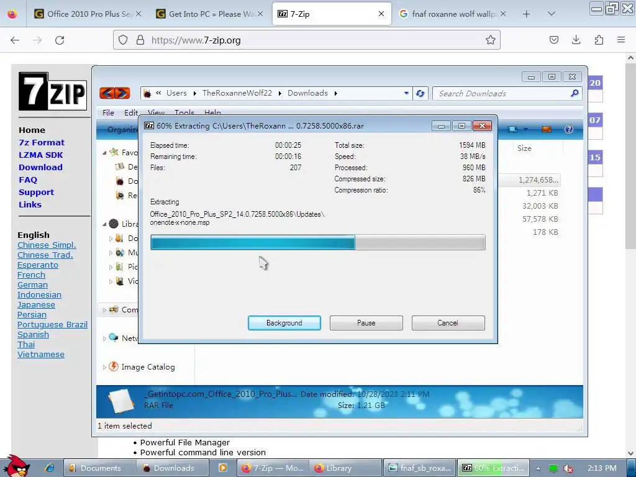Expand the Image Catalog tree node
The image size is (636, 477).
point(104,367)
